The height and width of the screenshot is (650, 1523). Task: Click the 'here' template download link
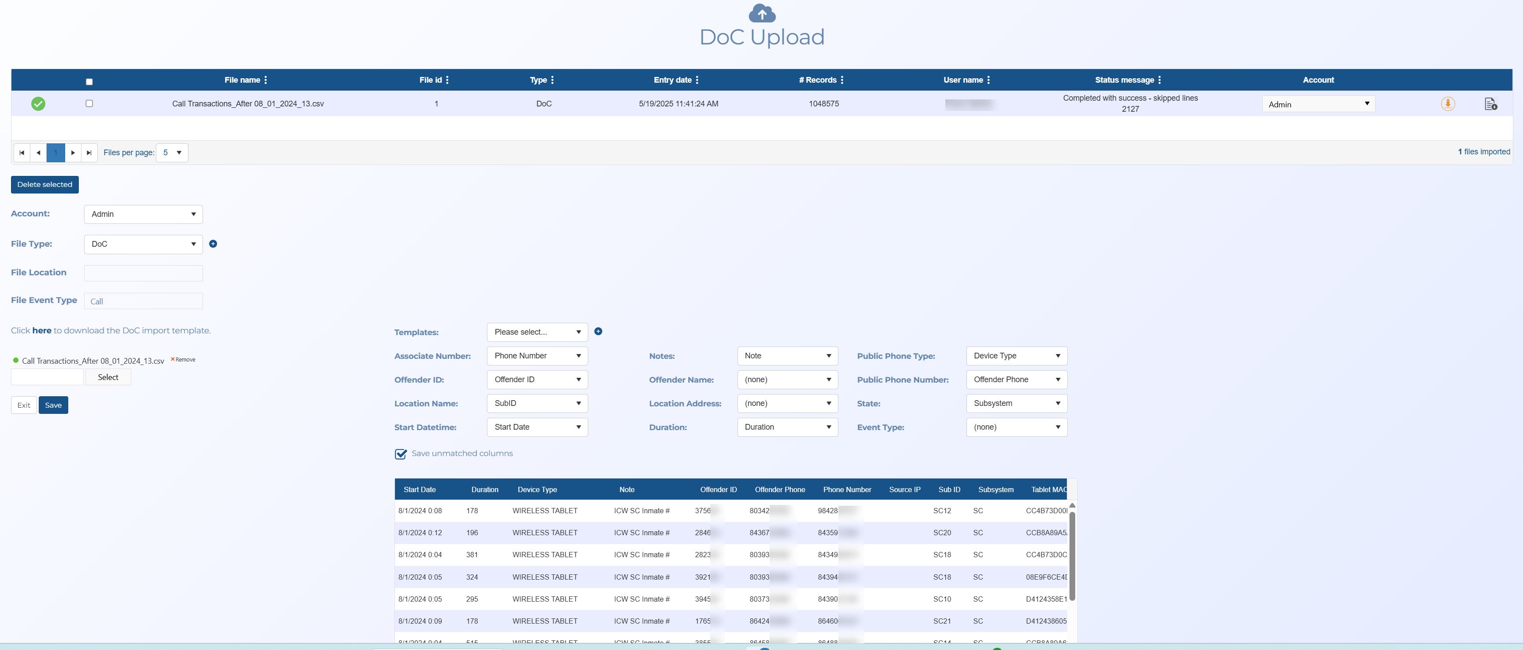41,331
